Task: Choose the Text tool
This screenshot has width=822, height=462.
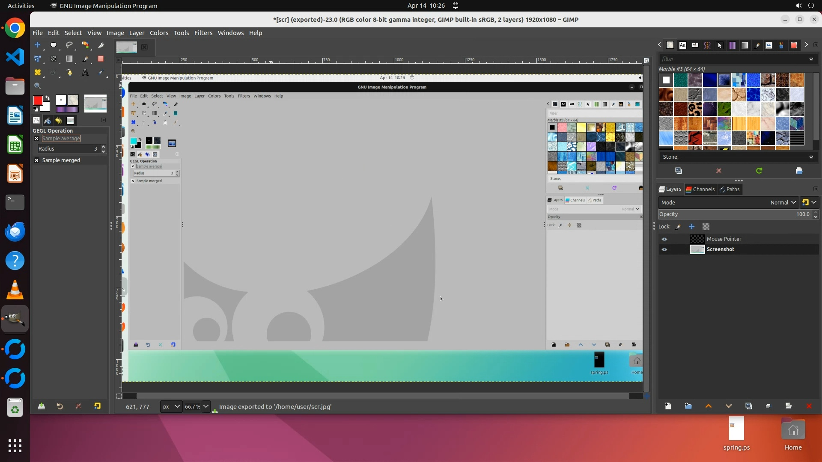Action: pyautogui.click(x=85, y=73)
